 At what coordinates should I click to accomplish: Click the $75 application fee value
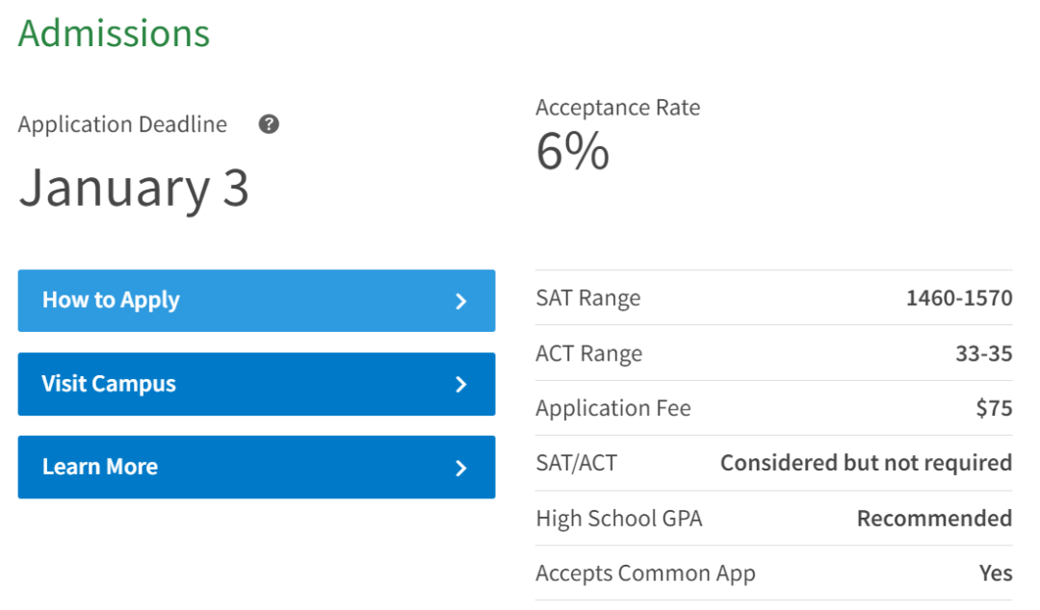tap(994, 408)
